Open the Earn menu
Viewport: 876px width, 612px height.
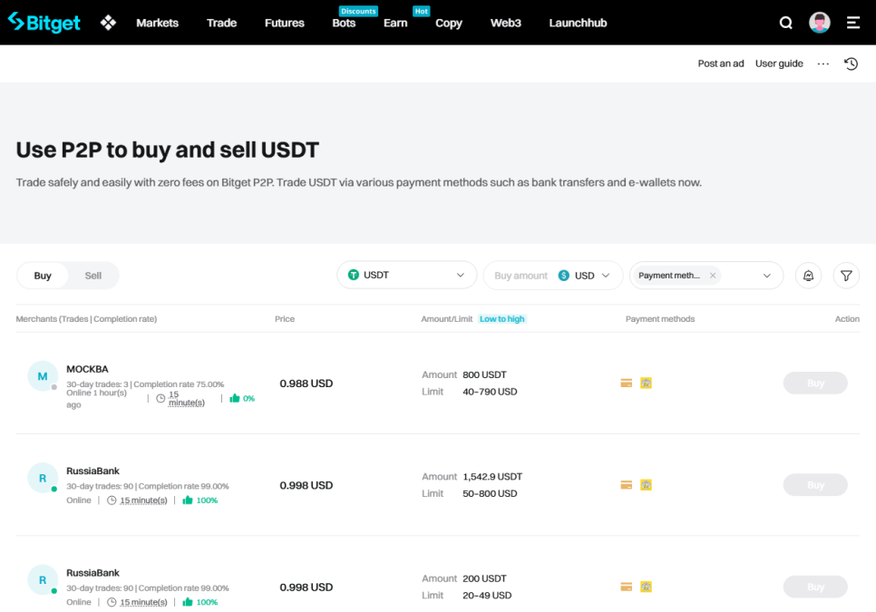pyautogui.click(x=395, y=23)
